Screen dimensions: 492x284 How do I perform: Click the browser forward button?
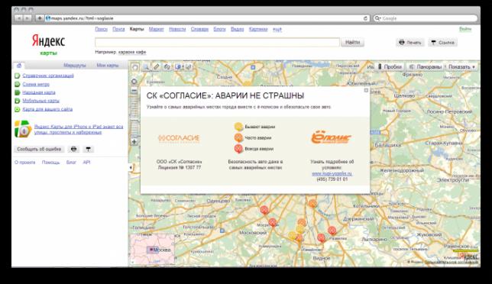[x=28, y=18]
